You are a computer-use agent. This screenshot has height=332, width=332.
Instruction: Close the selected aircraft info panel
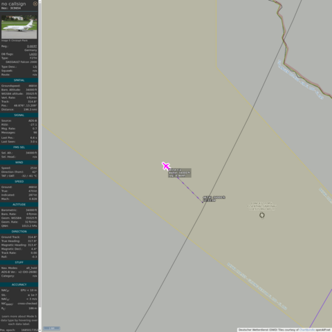pos(35,3)
